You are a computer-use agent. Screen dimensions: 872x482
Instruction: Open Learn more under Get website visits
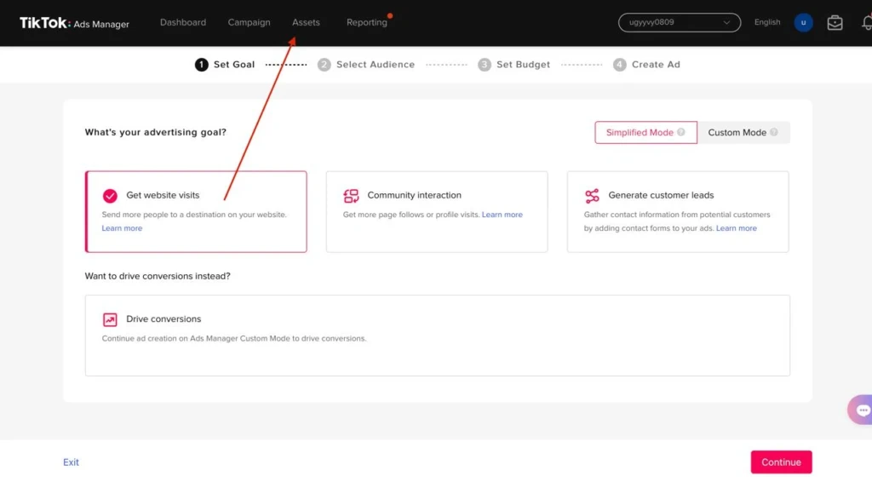(x=122, y=228)
